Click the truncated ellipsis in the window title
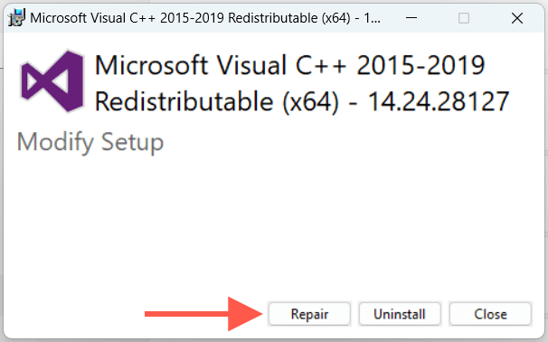 point(375,18)
